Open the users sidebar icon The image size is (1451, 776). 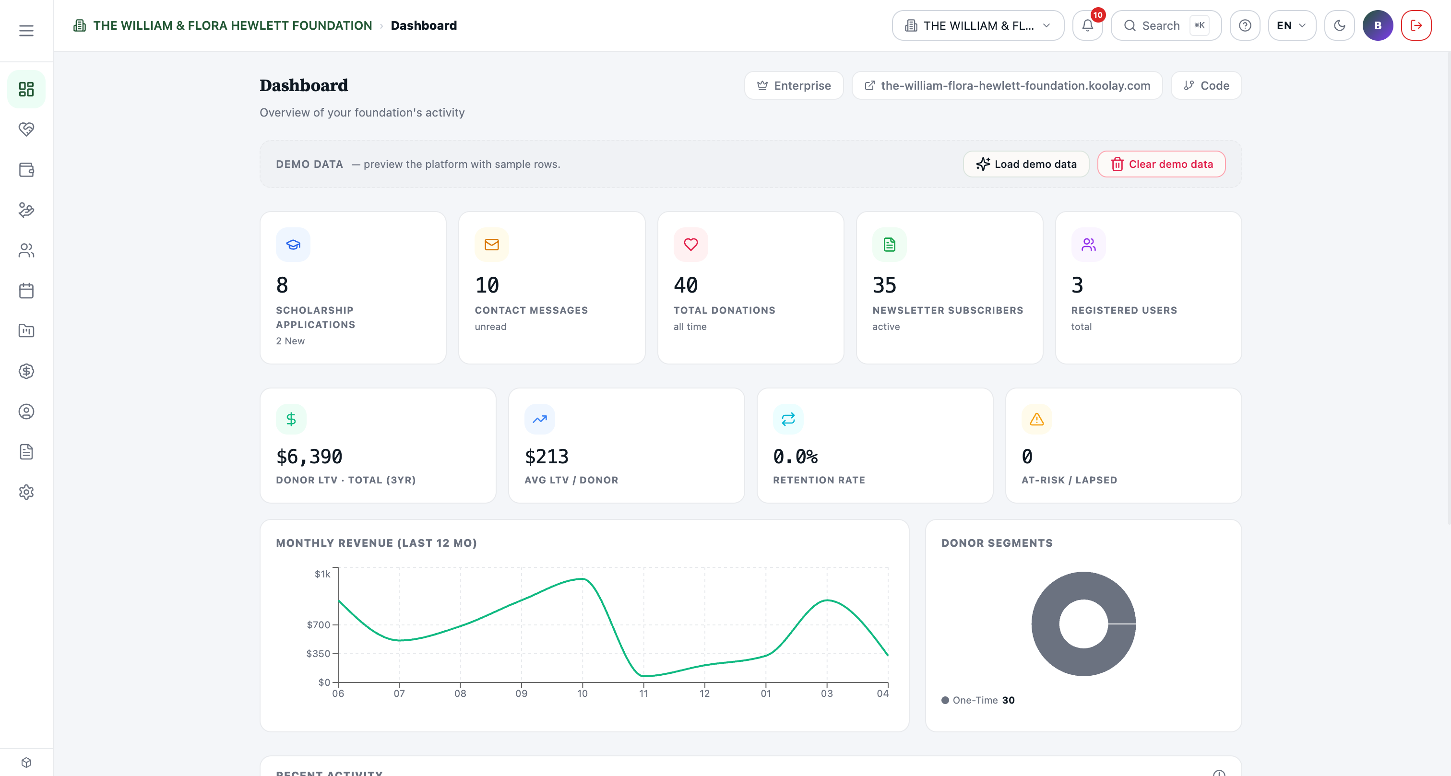[26, 250]
